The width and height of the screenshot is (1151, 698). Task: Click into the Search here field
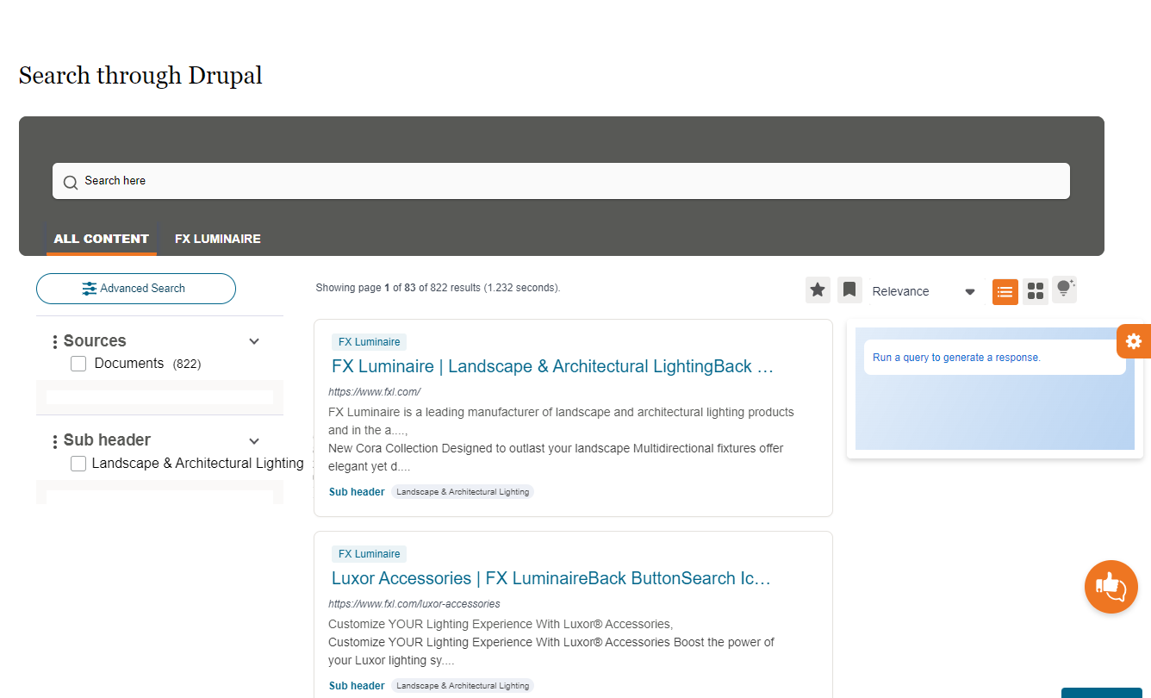tap(560, 181)
